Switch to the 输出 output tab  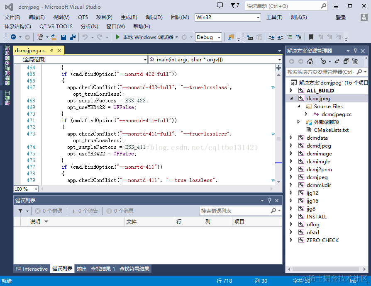tap(81, 269)
